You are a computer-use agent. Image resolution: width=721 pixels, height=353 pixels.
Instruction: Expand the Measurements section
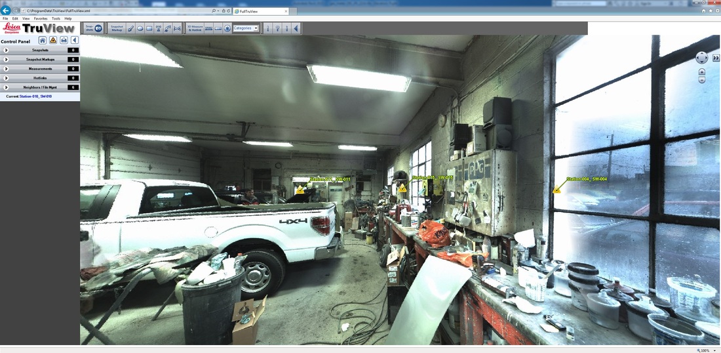click(x=7, y=68)
